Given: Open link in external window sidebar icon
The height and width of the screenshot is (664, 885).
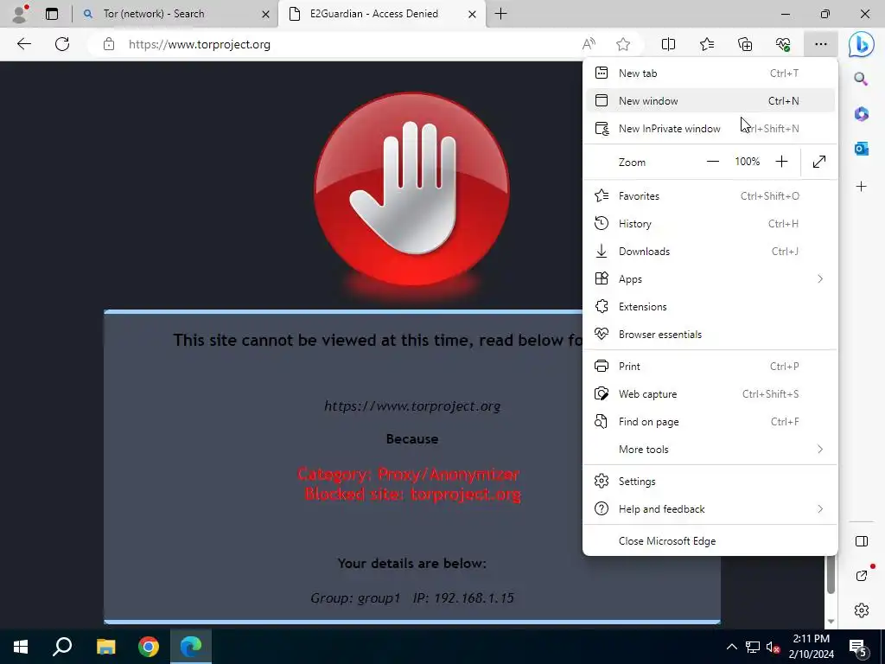Looking at the screenshot, I should [x=862, y=575].
